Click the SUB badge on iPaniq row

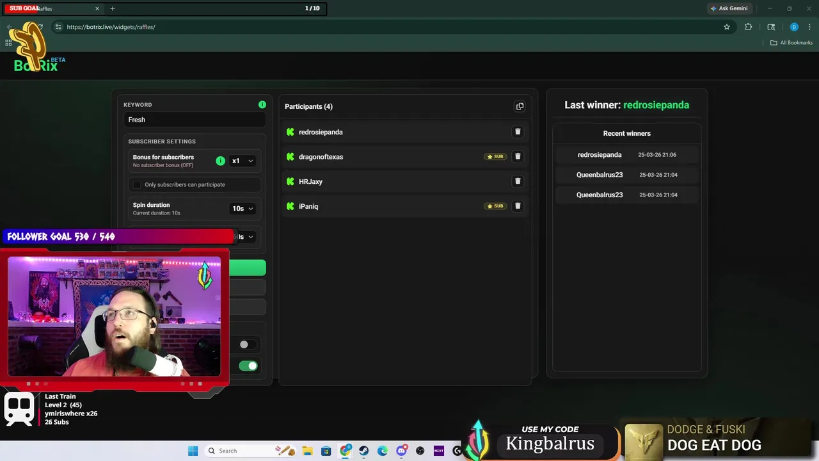coord(495,206)
